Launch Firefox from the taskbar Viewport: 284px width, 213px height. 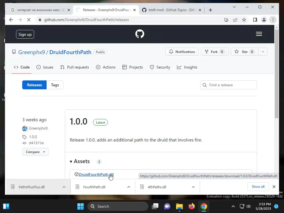(x=191, y=206)
